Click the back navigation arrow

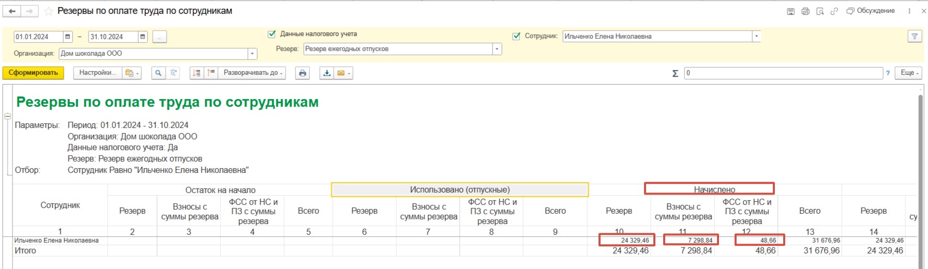[12, 11]
